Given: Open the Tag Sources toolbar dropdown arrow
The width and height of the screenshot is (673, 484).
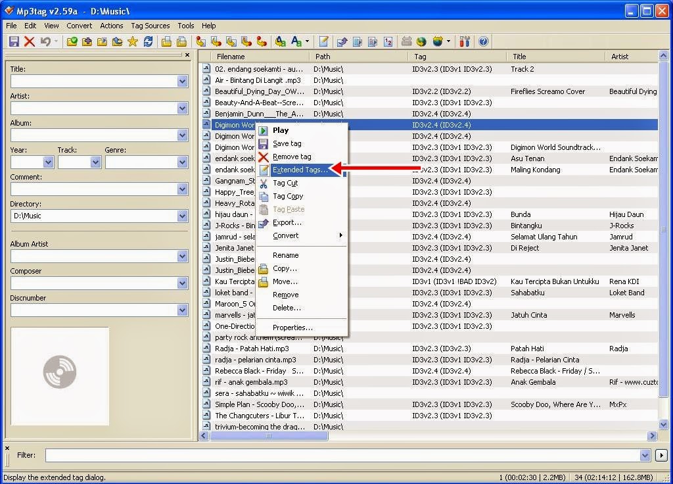Looking at the screenshot, I should point(448,41).
